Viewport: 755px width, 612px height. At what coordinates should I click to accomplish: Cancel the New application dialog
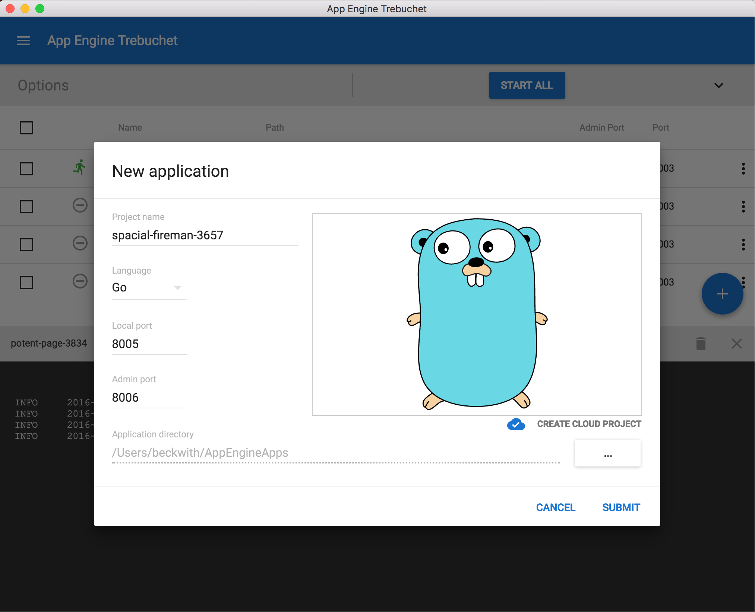(555, 507)
